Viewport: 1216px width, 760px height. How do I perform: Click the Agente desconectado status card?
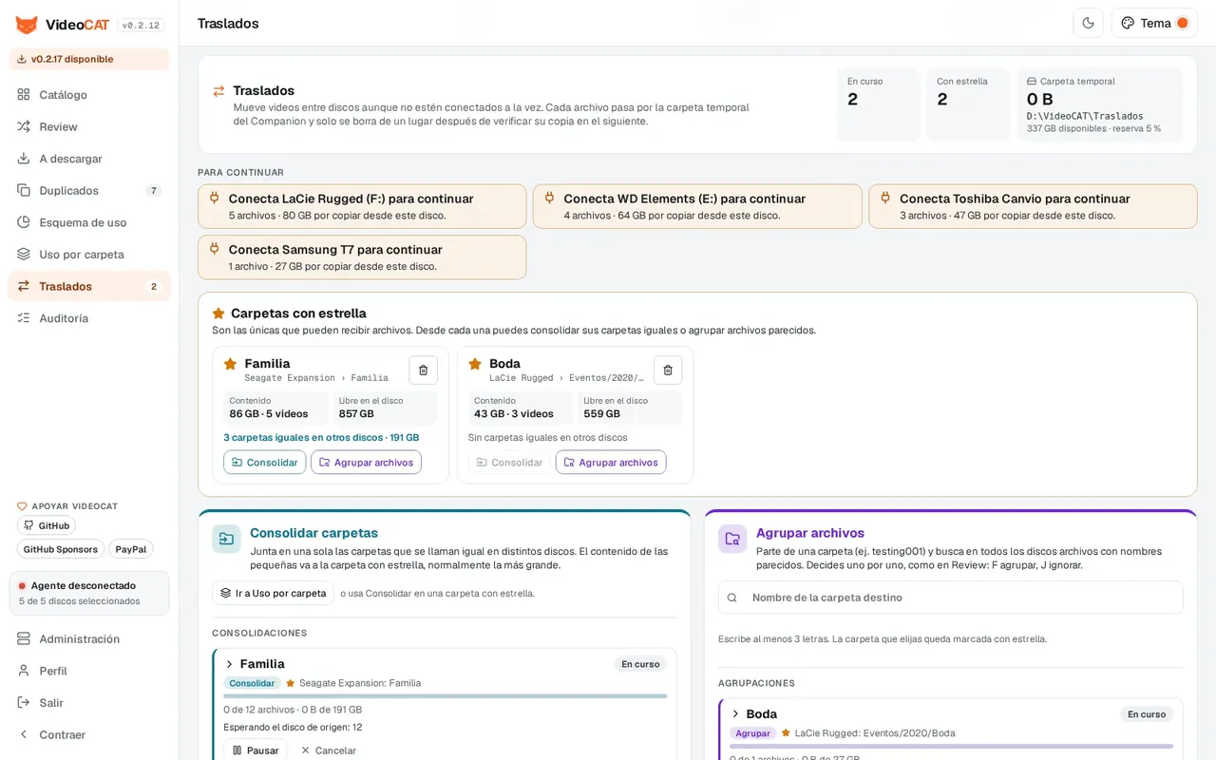pyautogui.click(x=89, y=593)
